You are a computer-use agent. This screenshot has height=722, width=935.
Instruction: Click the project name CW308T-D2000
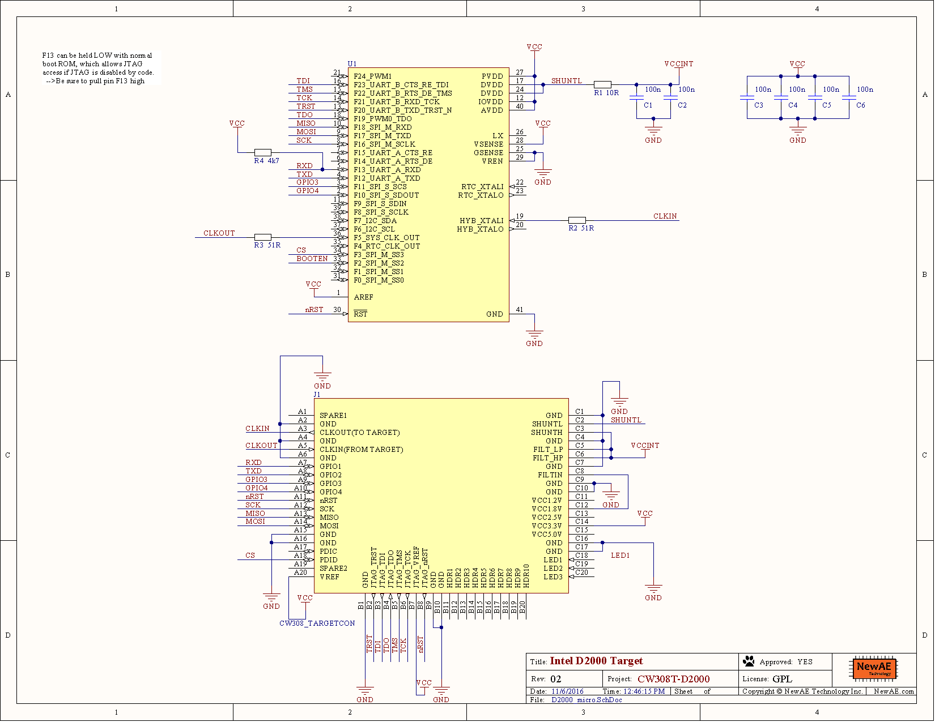click(673, 679)
